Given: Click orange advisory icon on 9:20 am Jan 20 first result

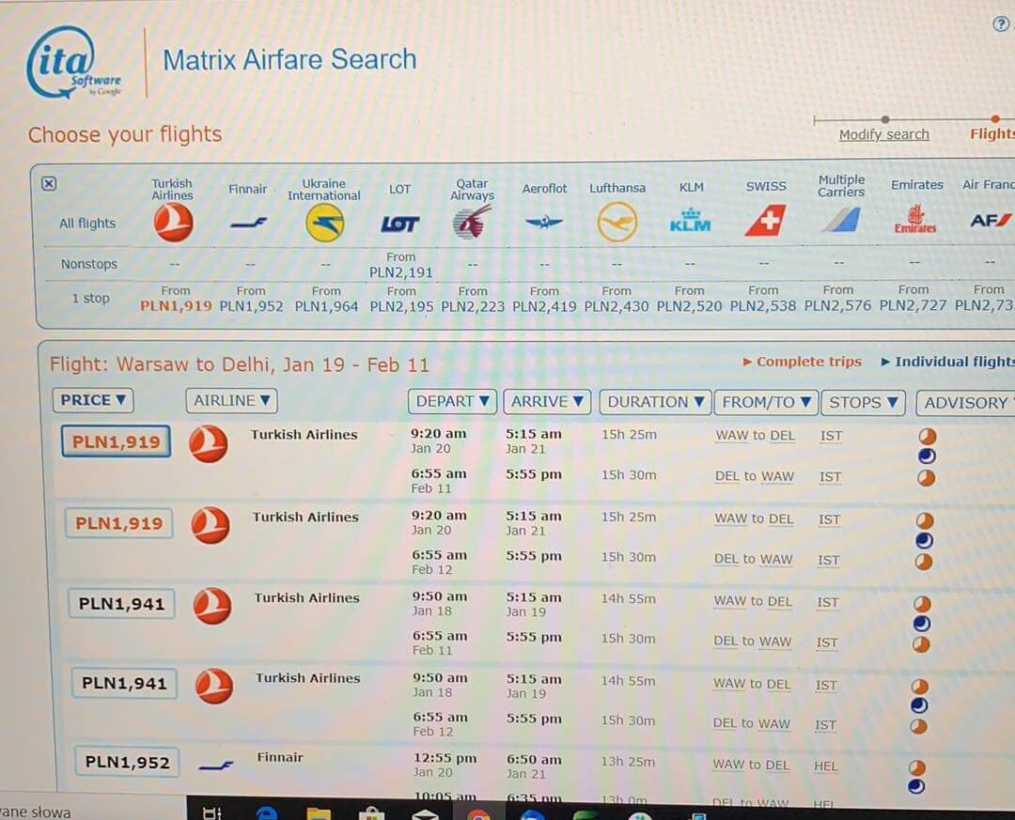Looking at the screenshot, I should (x=927, y=436).
